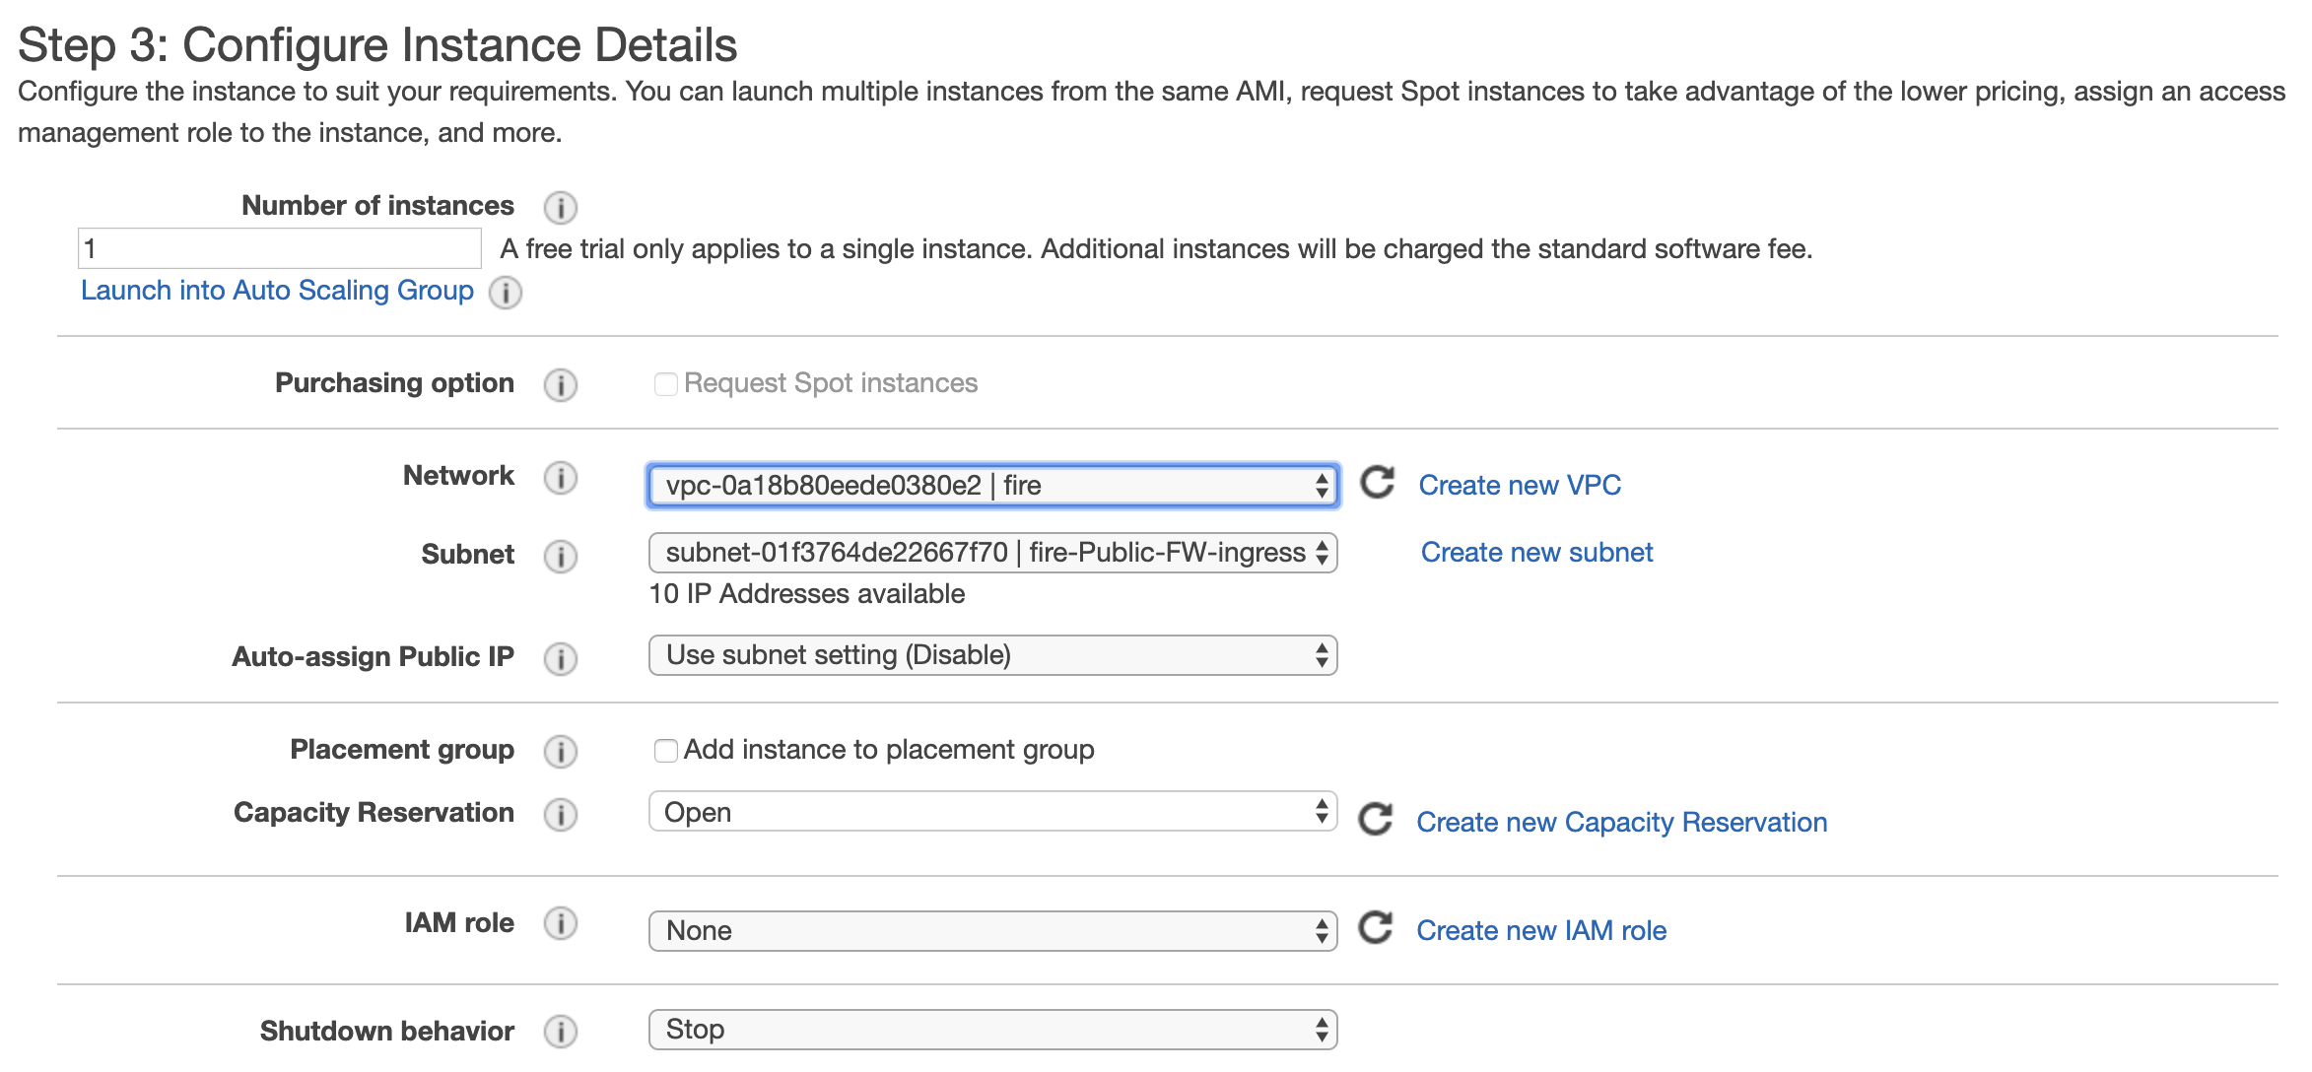Enable Request Spot instances checkbox

click(665, 384)
